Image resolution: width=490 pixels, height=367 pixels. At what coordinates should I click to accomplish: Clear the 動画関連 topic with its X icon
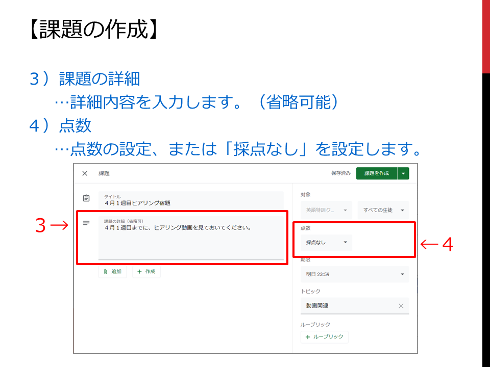click(401, 306)
